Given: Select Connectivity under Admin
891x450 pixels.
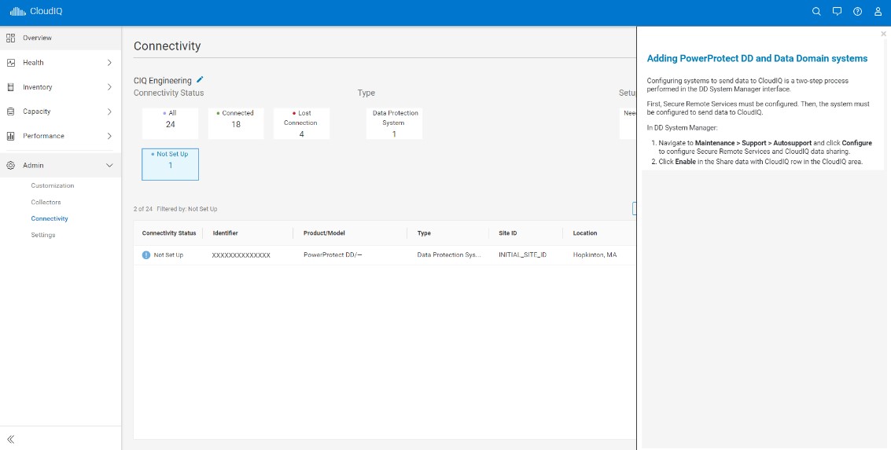Looking at the screenshot, I should click(x=50, y=218).
